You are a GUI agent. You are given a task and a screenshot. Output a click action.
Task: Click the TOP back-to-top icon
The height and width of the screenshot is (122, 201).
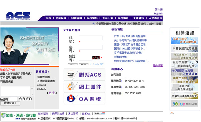[x=172, y=113]
